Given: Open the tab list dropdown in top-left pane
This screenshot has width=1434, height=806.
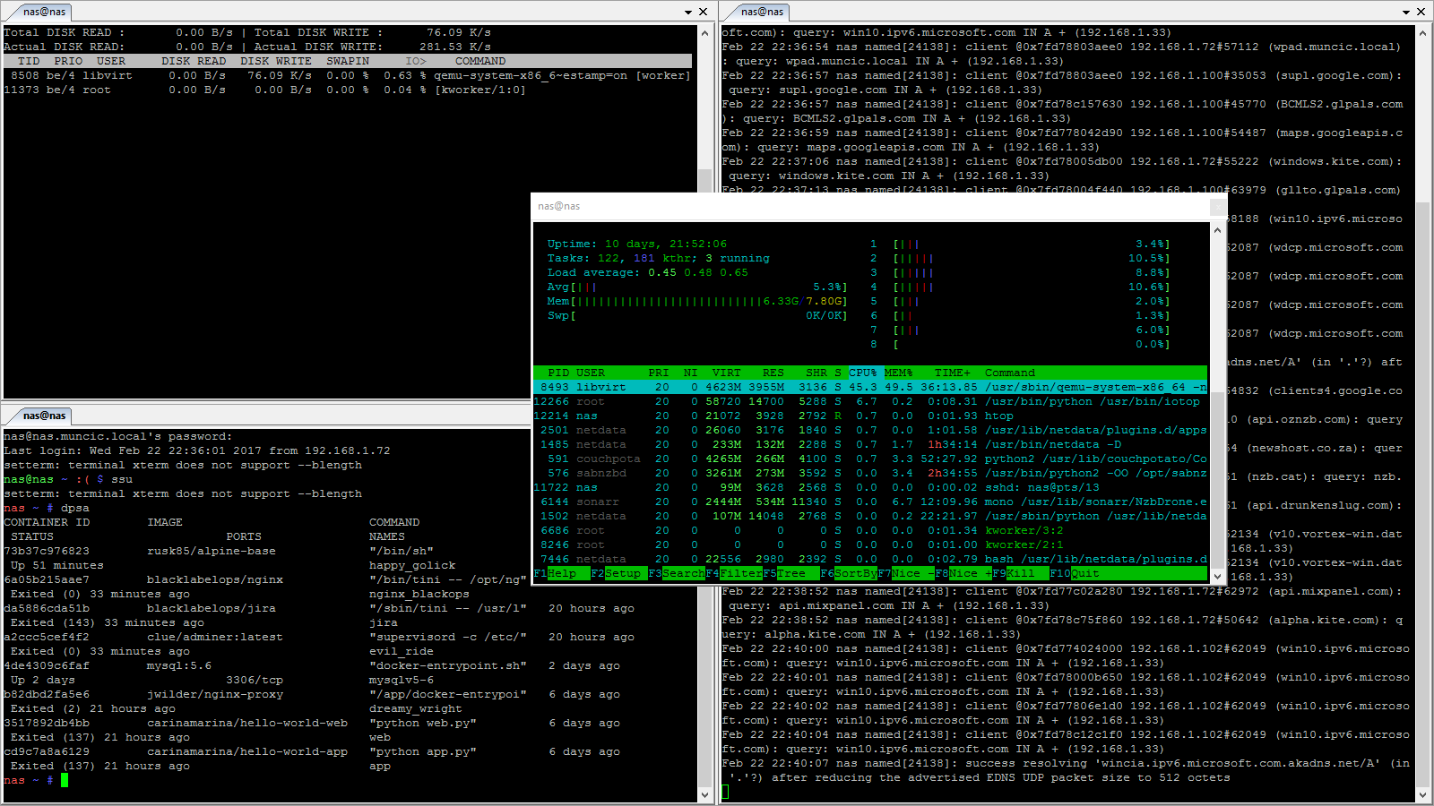Looking at the screenshot, I should [x=688, y=13].
